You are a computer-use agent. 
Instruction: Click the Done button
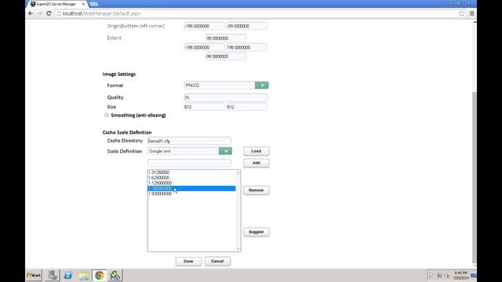pyautogui.click(x=188, y=261)
